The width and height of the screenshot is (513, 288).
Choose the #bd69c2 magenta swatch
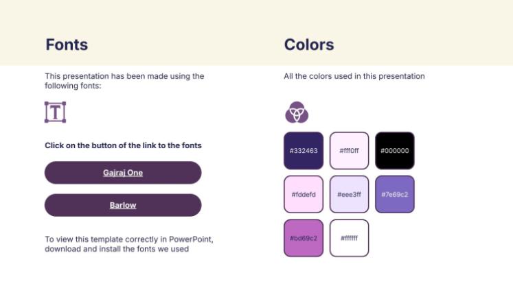click(x=304, y=238)
